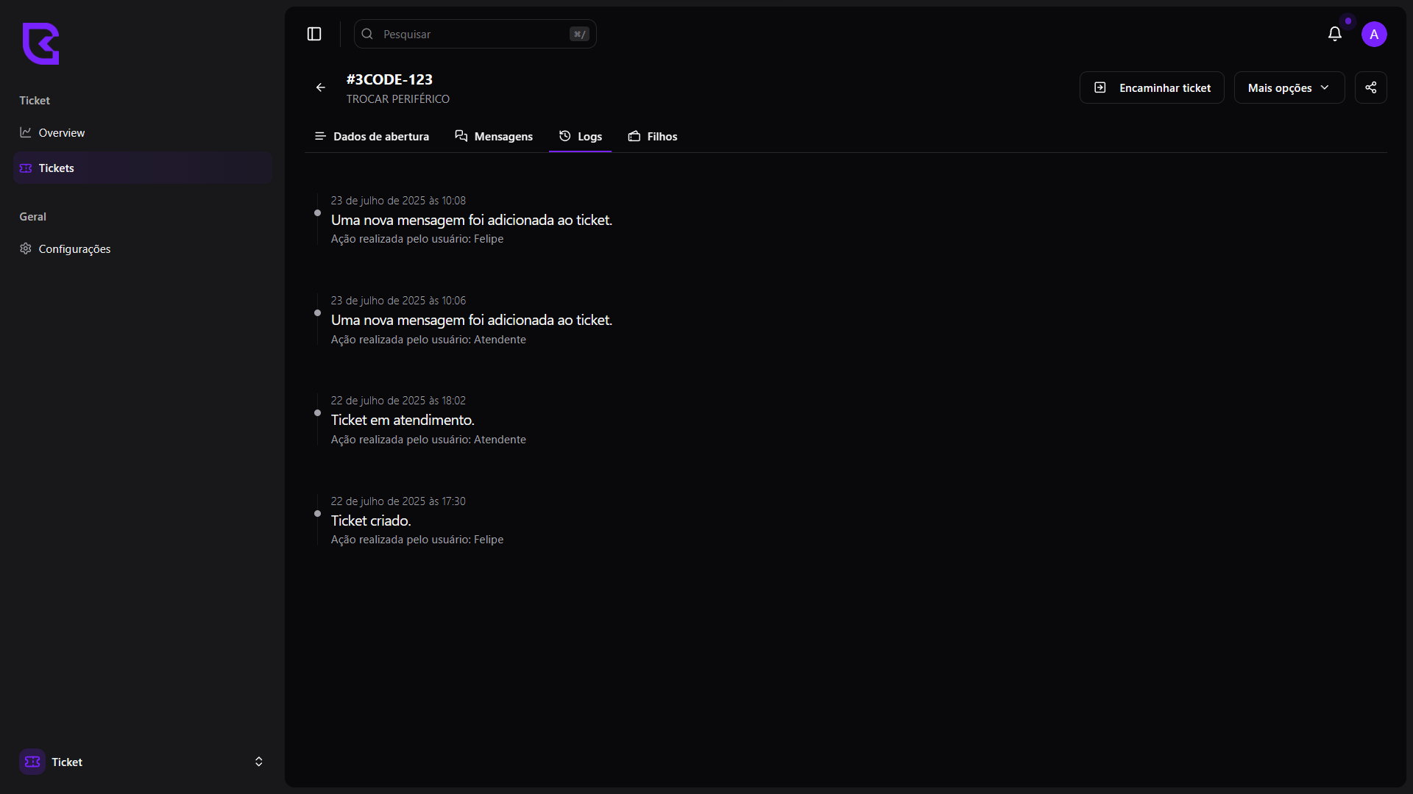Open the Filhos tab
The width and height of the screenshot is (1413, 794).
point(653,137)
